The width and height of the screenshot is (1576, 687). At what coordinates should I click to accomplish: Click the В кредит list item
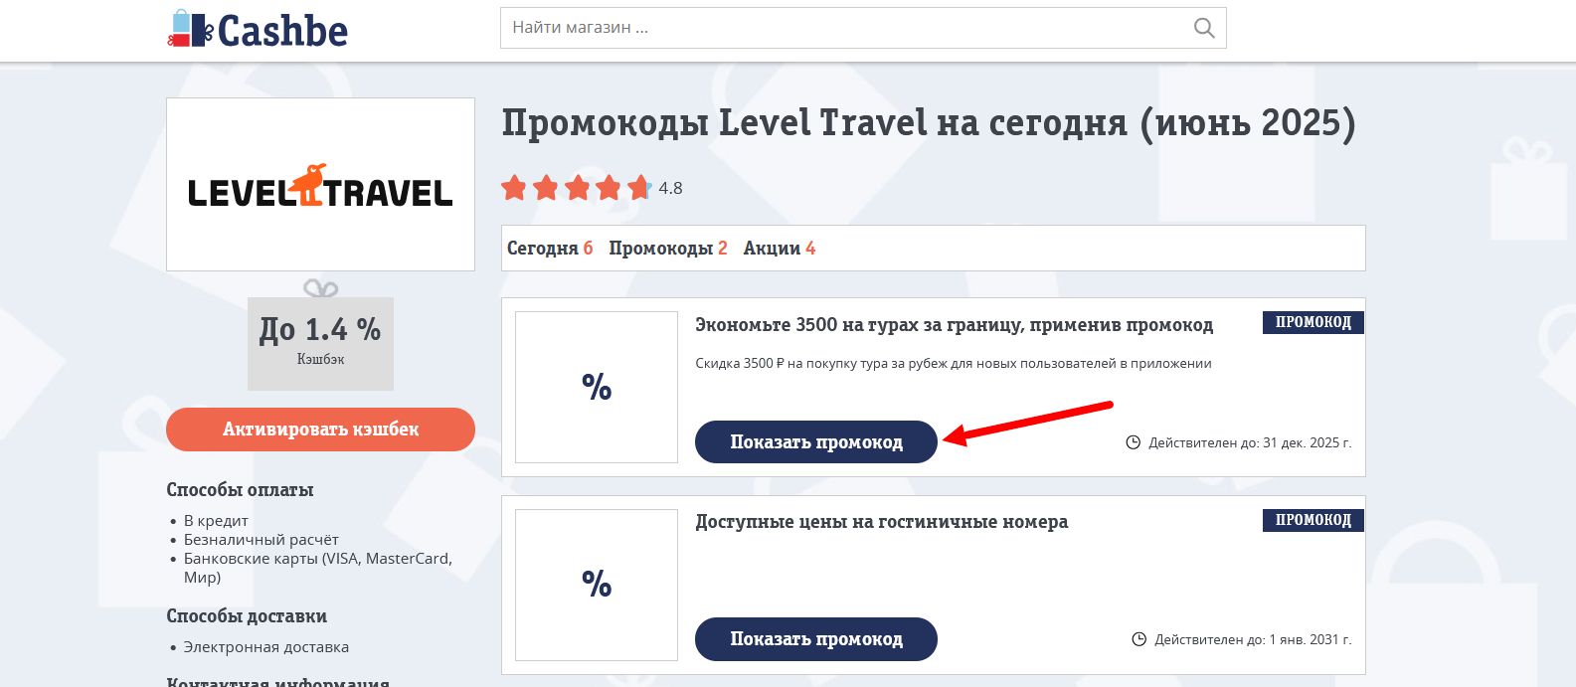coord(216,520)
